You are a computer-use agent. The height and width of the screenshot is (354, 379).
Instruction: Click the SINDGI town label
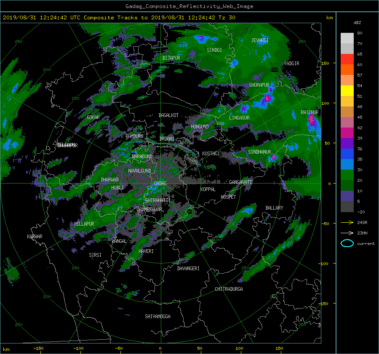click(x=214, y=50)
